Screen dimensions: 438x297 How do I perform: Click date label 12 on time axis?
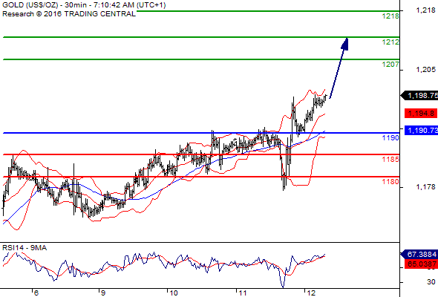[311, 293]
